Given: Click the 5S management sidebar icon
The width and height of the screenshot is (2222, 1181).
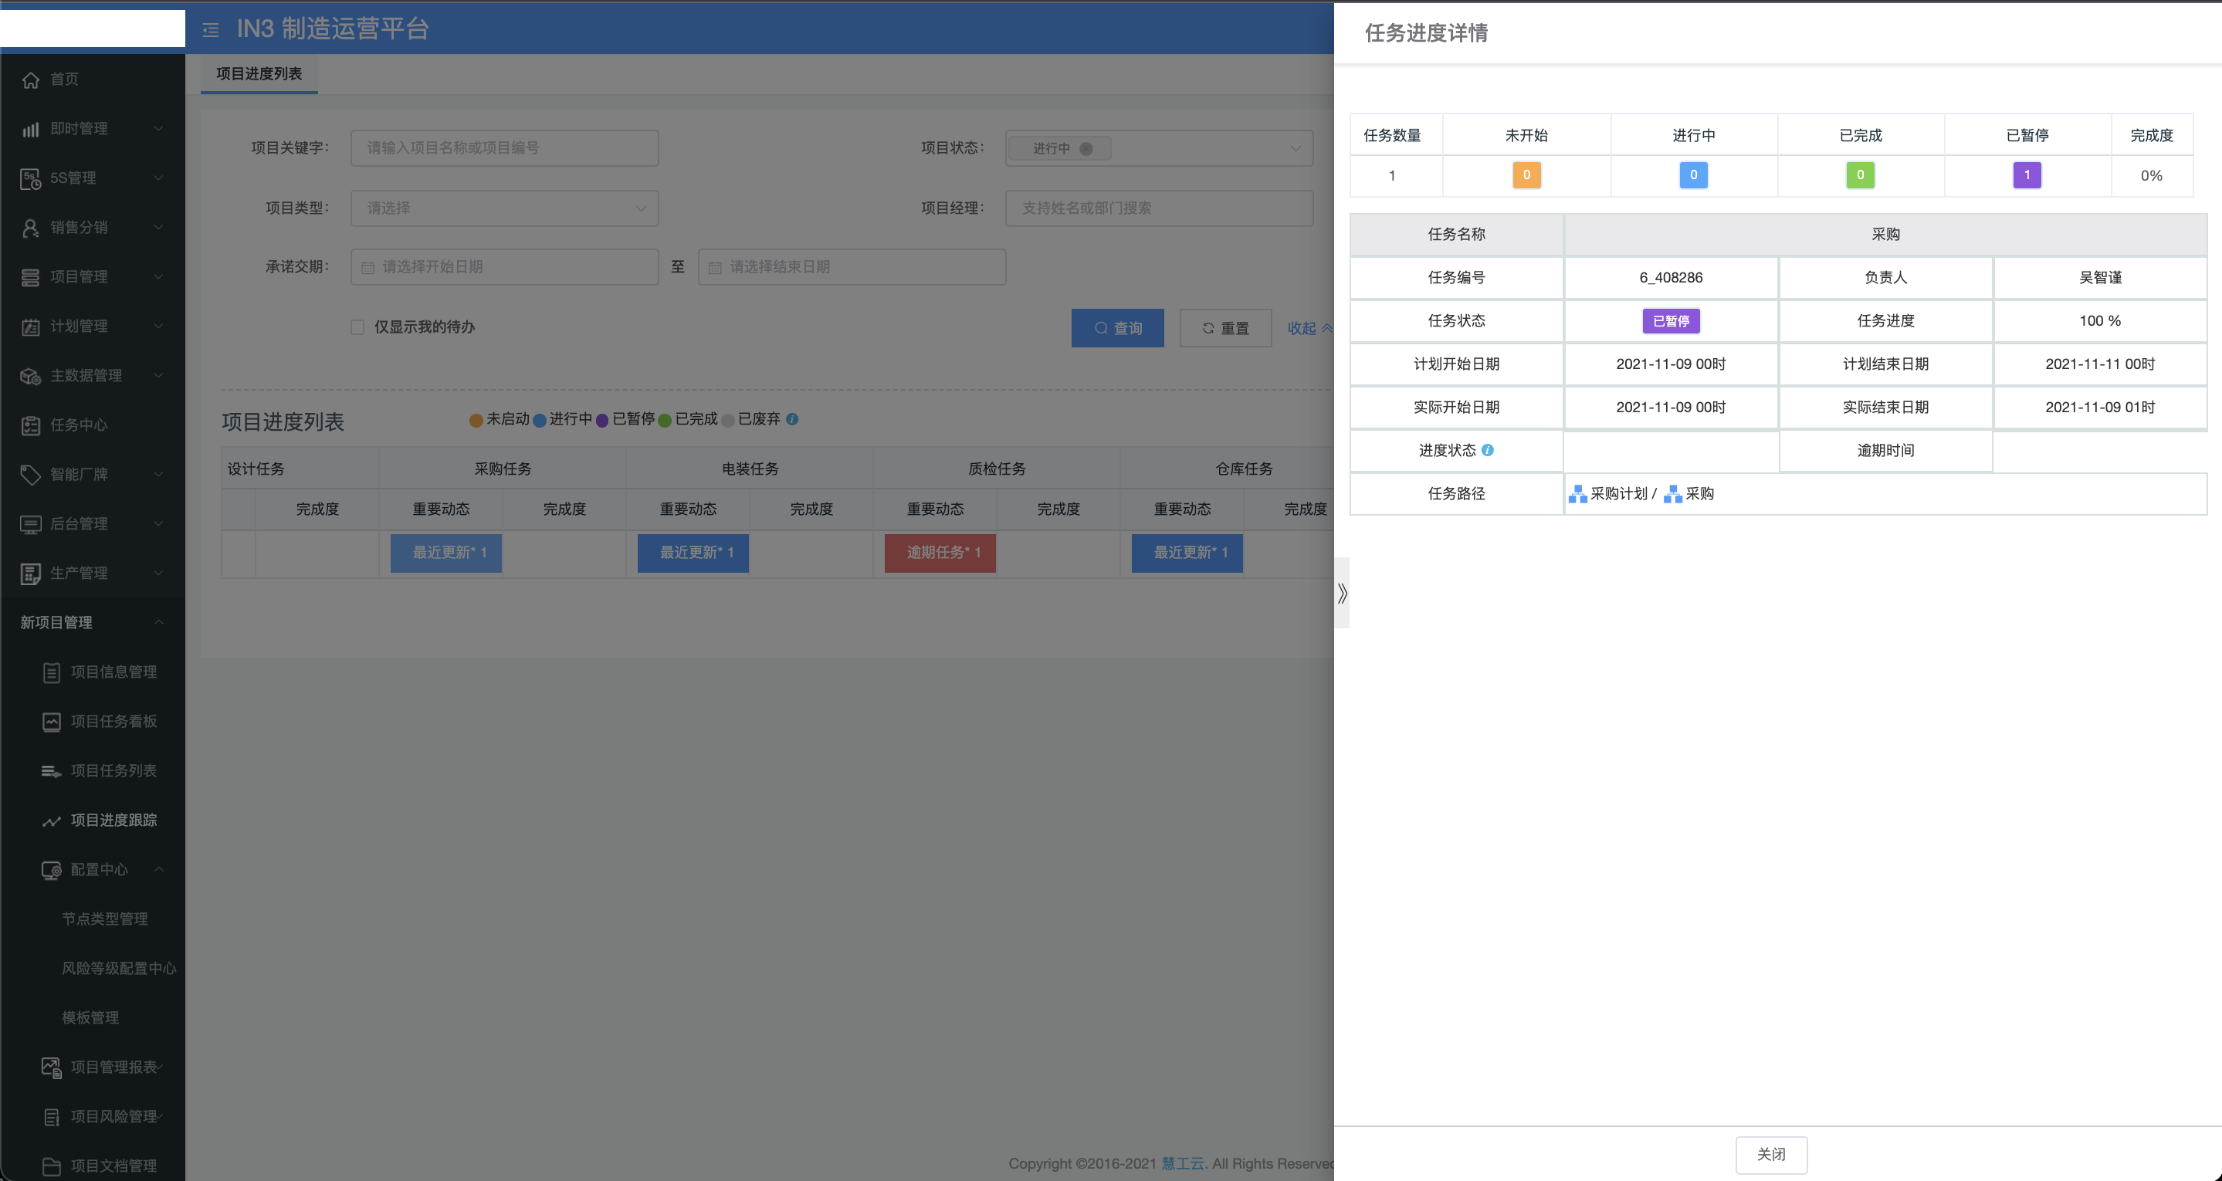Looking at the screenshot, I should click(31, 178).
